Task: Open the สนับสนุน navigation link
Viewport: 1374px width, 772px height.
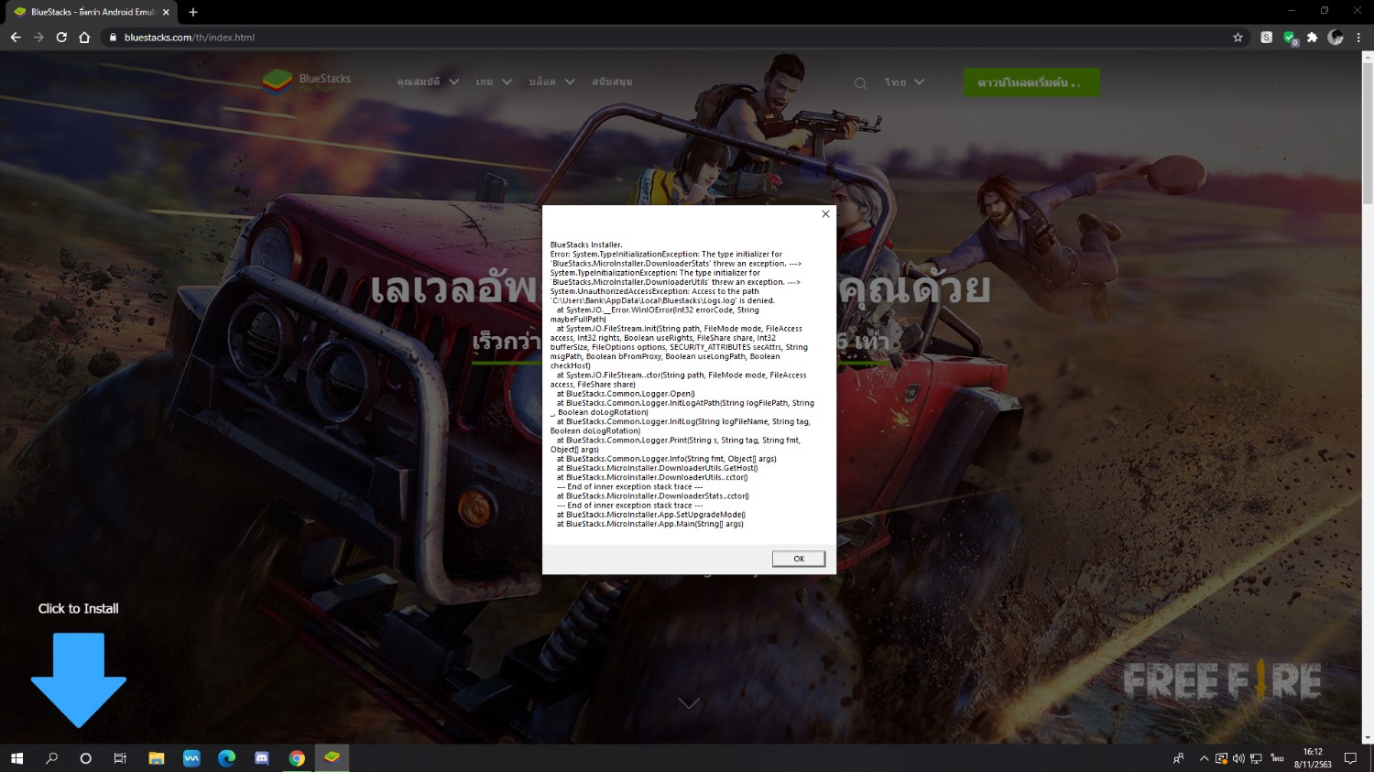Action: (x=612, y=82)
